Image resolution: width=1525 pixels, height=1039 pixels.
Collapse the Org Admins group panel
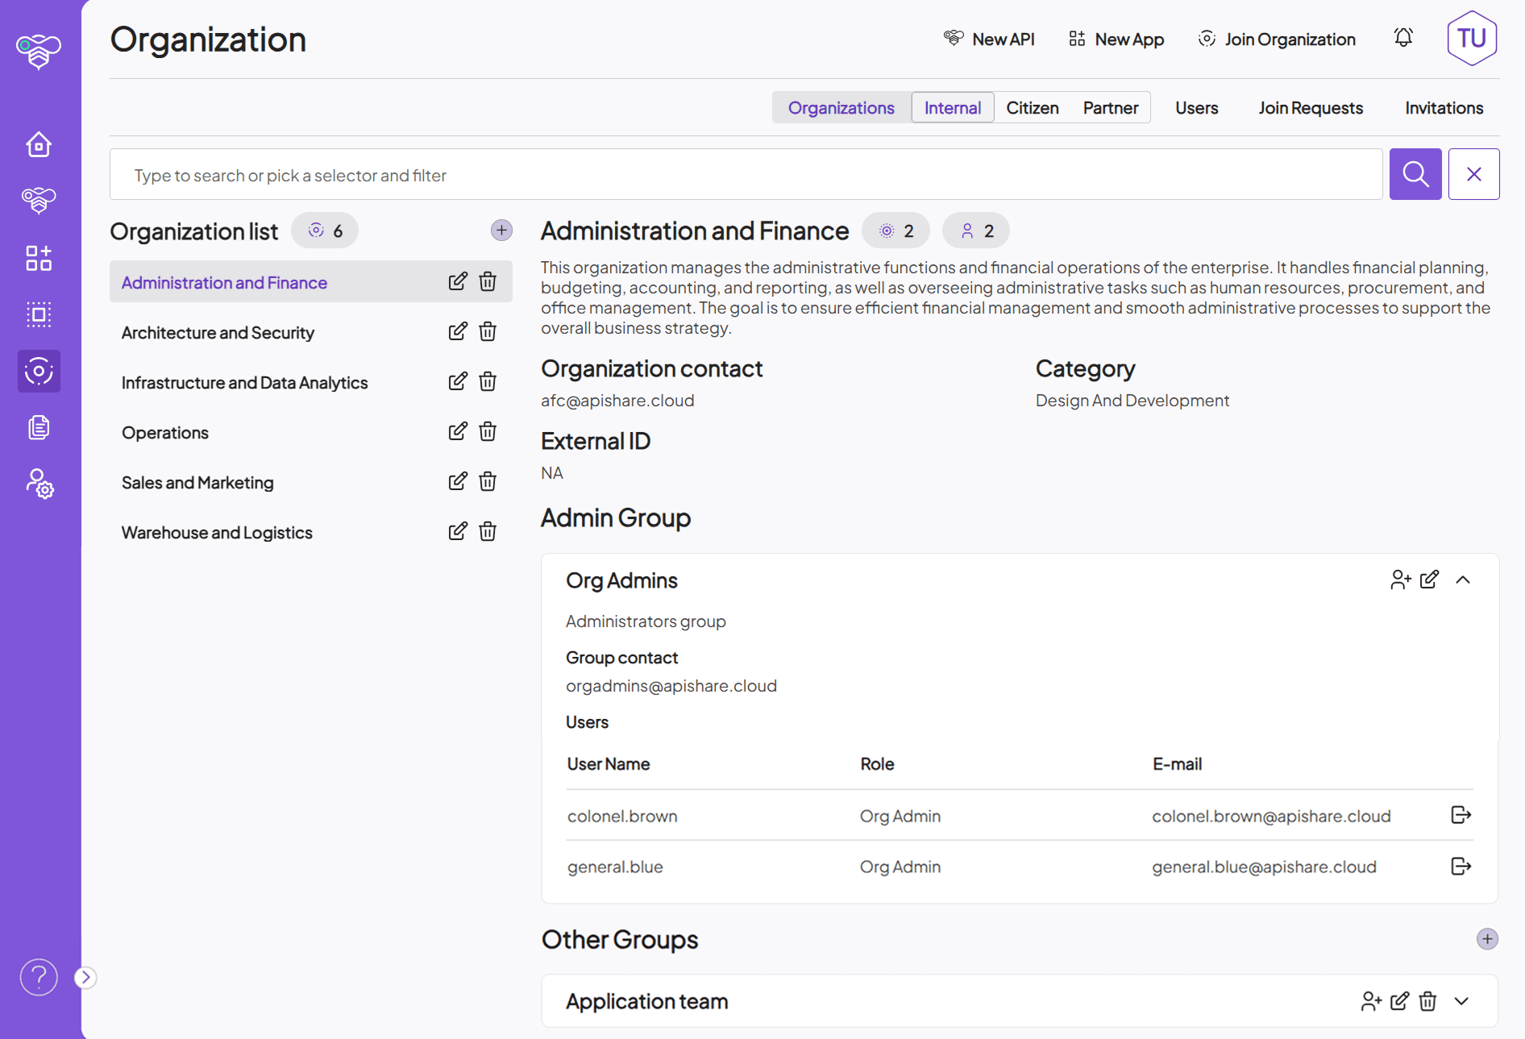tap(1463, 579)
